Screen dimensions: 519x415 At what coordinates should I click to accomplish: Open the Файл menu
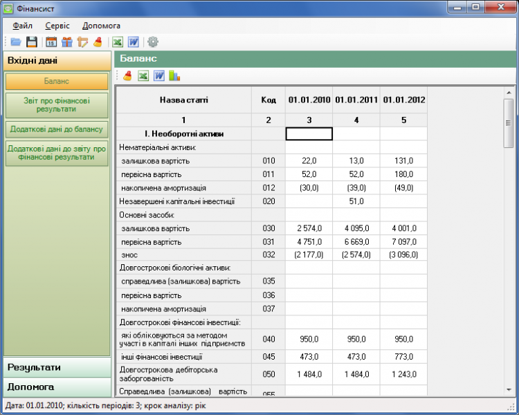pos(23,26)
